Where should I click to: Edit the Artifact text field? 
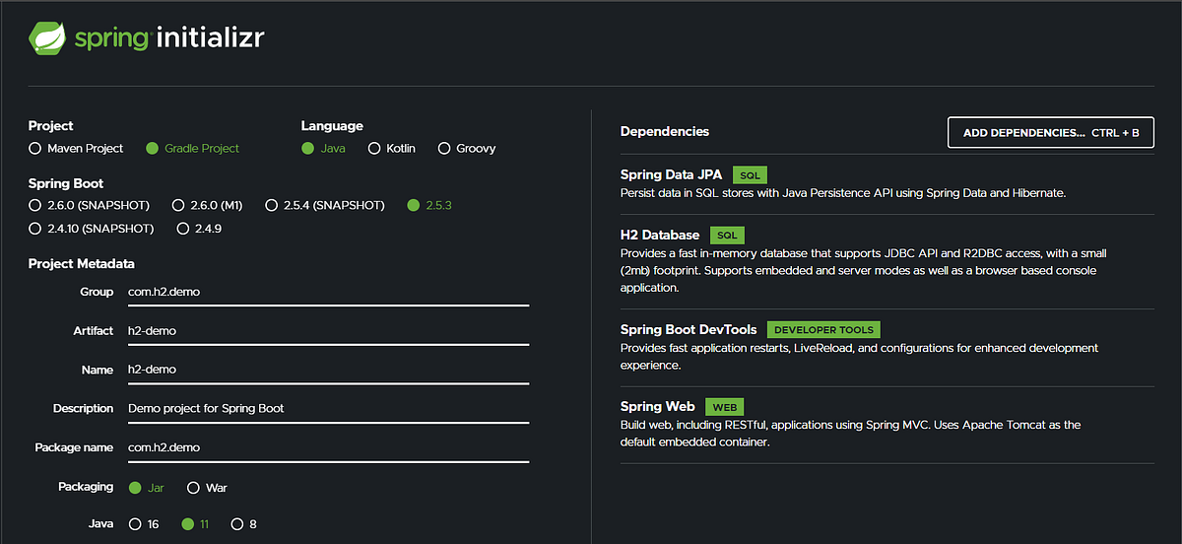click(x=328, y=331)
